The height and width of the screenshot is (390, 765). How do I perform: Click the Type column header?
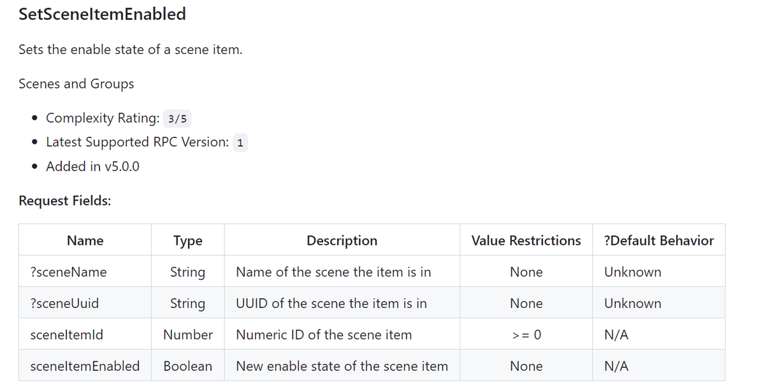pos(187,240)
